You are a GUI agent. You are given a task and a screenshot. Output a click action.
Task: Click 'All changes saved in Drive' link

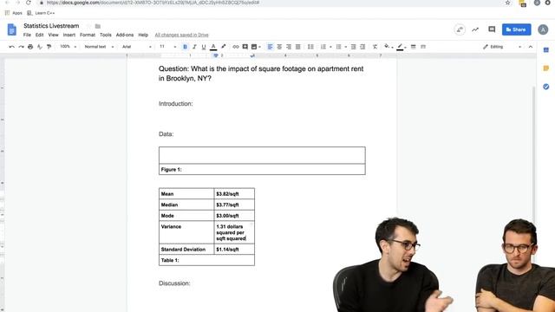pyautogui.click(x=181, y=35)
